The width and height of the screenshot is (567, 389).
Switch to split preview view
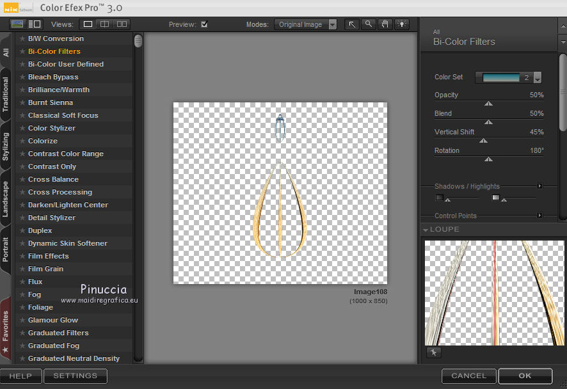104,24
